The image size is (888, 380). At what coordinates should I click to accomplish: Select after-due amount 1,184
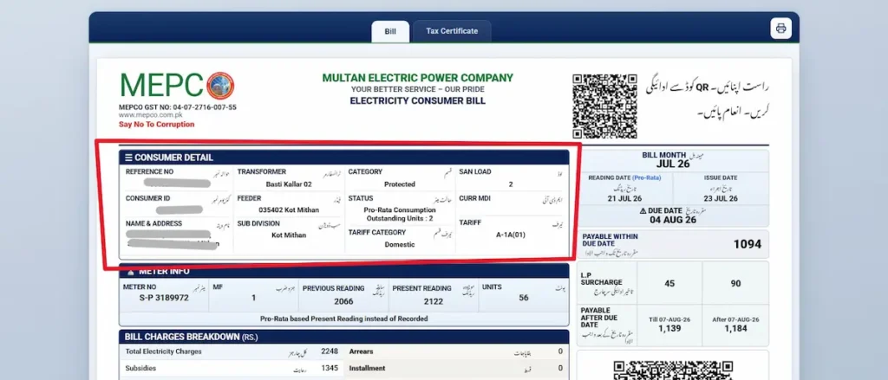(x=735, y=329)
